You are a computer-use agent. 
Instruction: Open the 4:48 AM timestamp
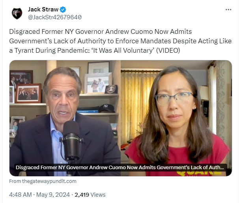pyautogui.click(x=21, y=195)
